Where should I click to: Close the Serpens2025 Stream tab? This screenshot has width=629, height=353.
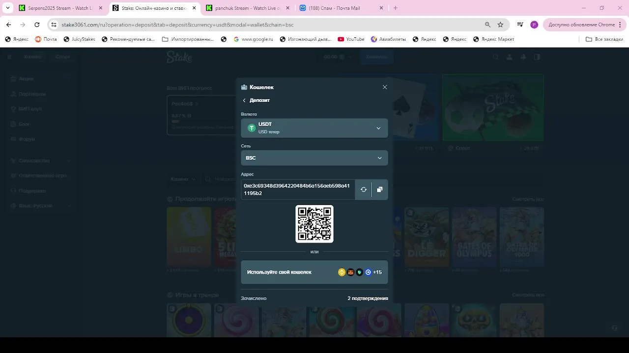click(x=100, y=8)
